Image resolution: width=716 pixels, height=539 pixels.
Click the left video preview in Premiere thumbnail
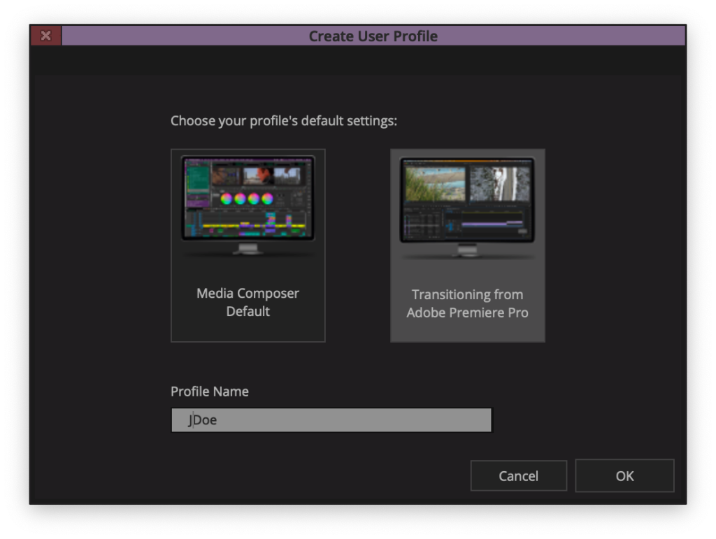click(x=435, y=184)
